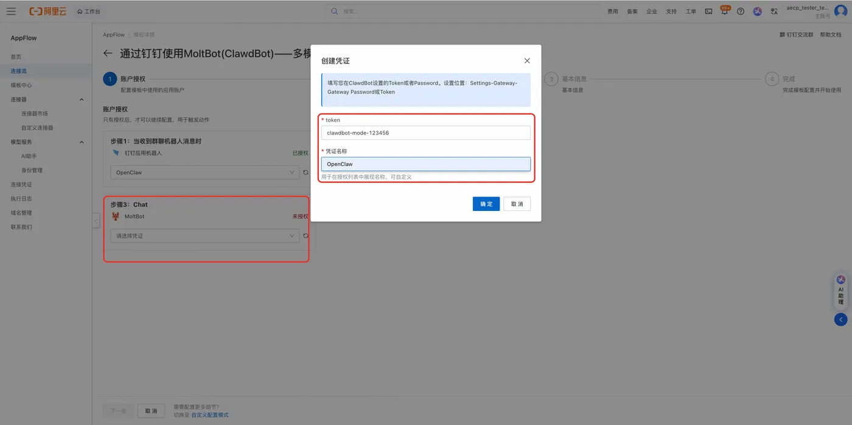The width and height of the screenshot is (852, 425).
Task: Click the MoltBot lobster icon
Action: tap(116, 216)
